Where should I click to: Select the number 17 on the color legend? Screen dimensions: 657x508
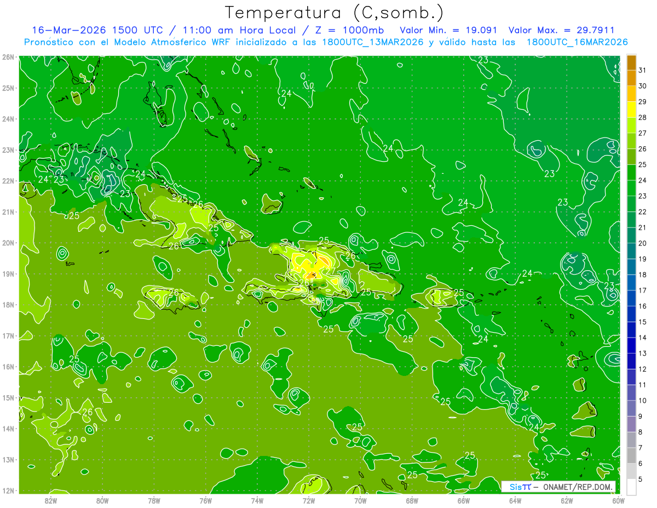pyautogui.click(x=643, y=290)
